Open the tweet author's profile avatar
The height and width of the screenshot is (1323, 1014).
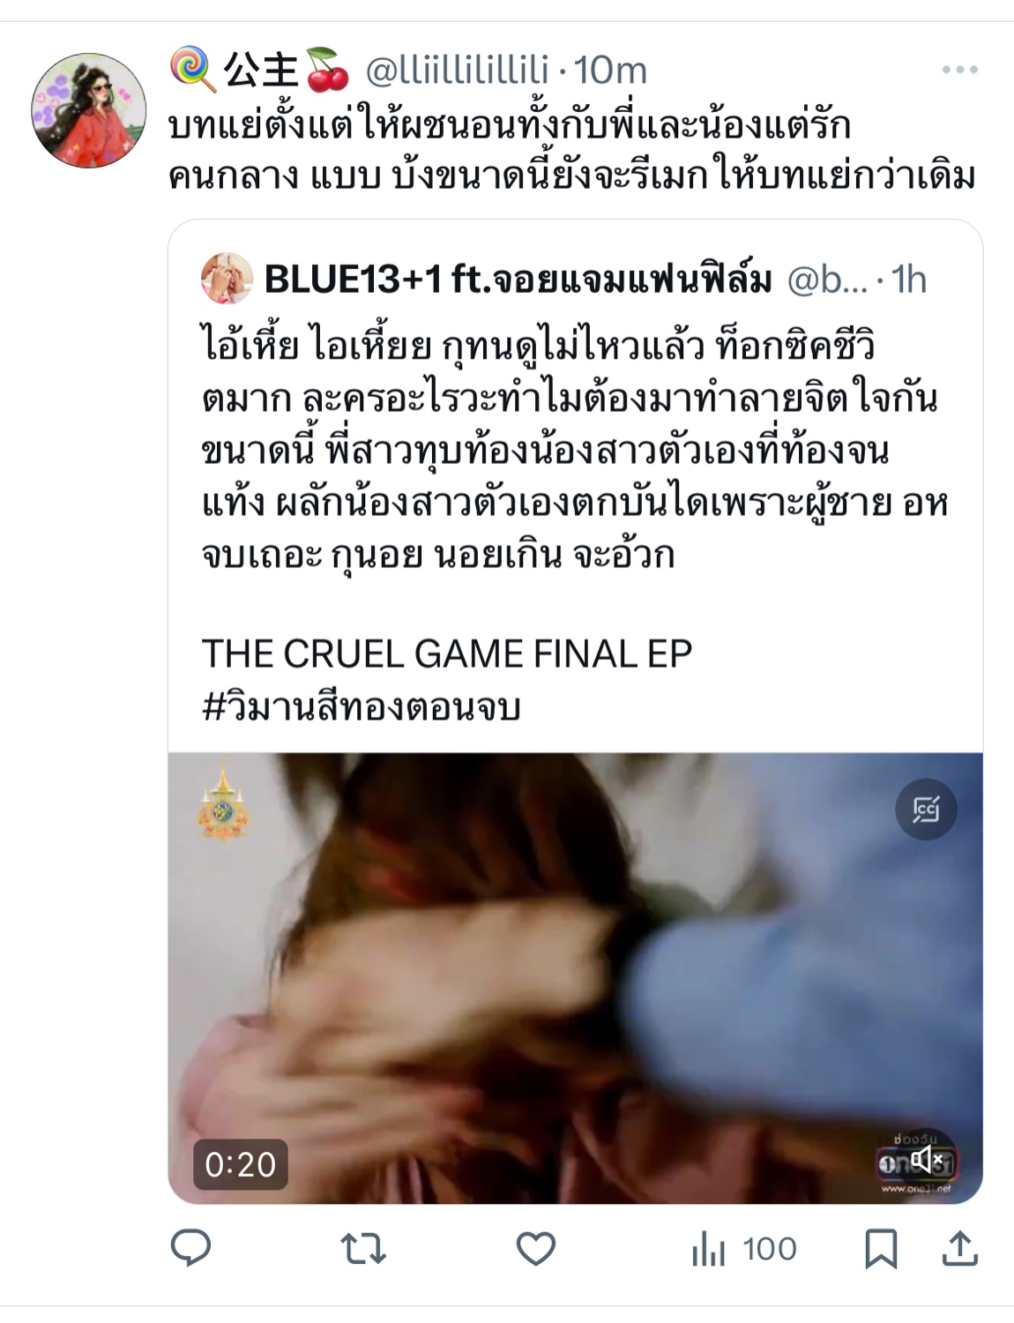pos(88,110)
